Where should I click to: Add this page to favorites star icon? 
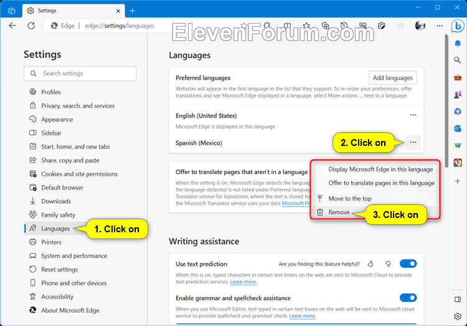244,26
